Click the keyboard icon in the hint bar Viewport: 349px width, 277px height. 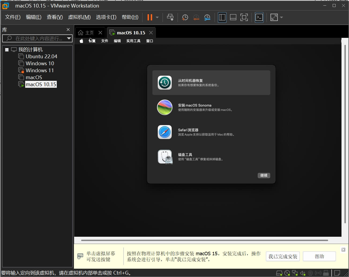[80, 256]
